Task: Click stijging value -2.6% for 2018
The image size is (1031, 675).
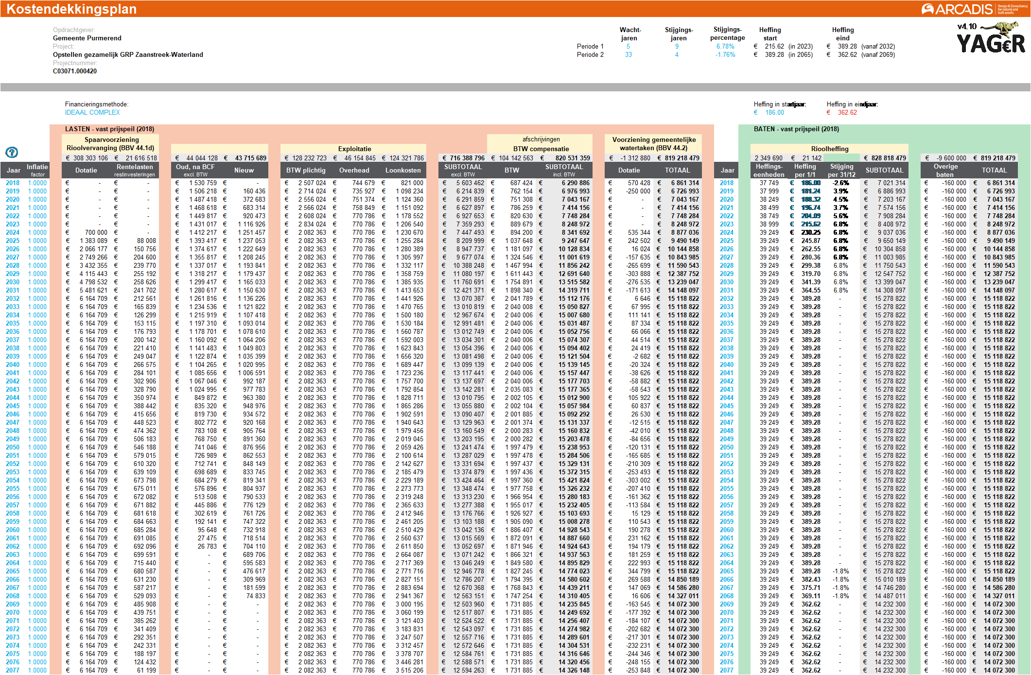Action: [x=841, y=183]
